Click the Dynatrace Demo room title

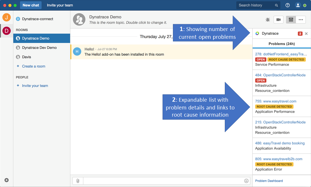point(105,17)
